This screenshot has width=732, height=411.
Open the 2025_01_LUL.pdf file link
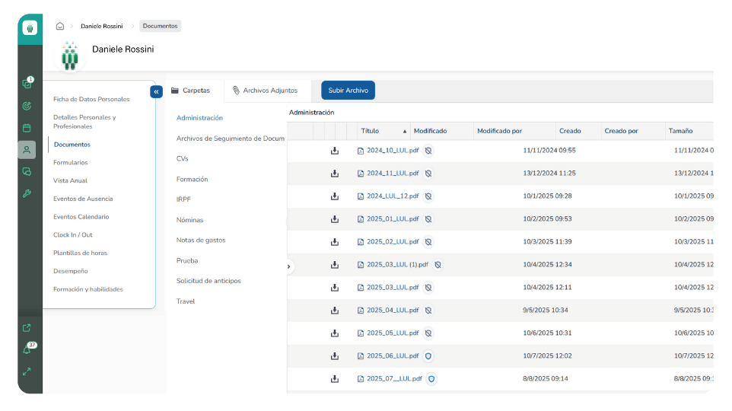click(392, 219)
